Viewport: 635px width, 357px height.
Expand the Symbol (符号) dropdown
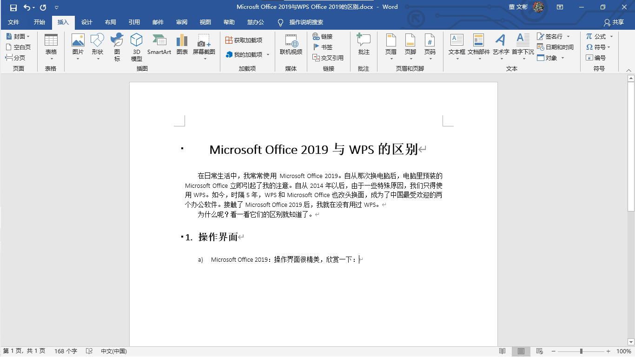click(x=609, y=47)
